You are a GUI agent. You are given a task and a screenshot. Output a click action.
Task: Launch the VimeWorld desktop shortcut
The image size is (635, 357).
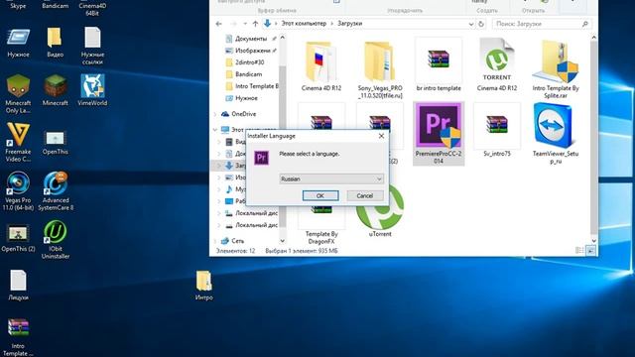92,90
